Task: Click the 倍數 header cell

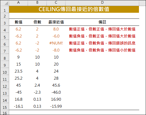Action: pyautogui.click(x=37, y=22)
